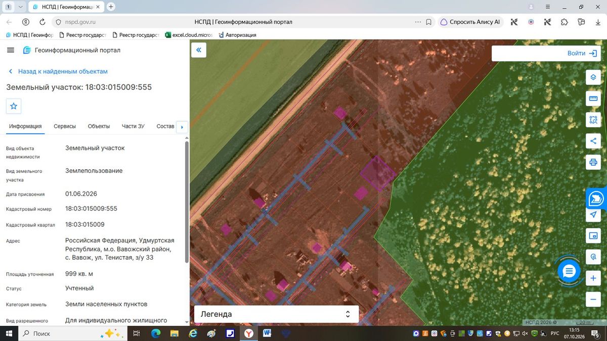This screenshot has height=341, width=607.
Task: Open the overview mini-map tool
Action: [x=593, y=235]
